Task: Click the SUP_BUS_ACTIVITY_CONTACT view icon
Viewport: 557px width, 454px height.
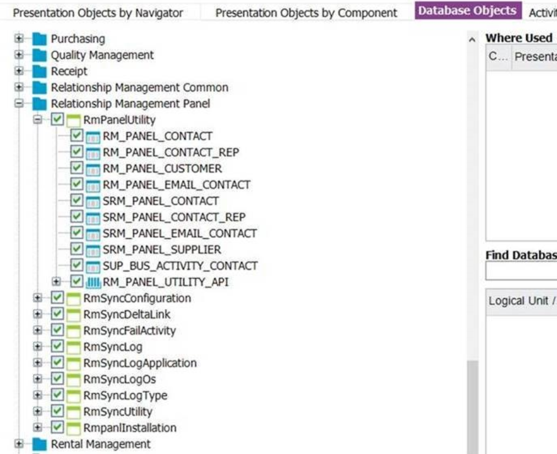Action: [93, 266]
